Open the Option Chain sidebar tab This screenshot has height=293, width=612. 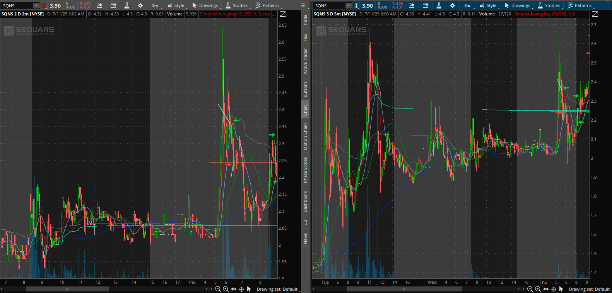click(x=305, y=137)
